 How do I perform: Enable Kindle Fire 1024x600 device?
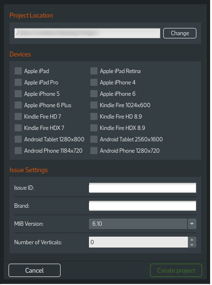(x=94, y=105)
